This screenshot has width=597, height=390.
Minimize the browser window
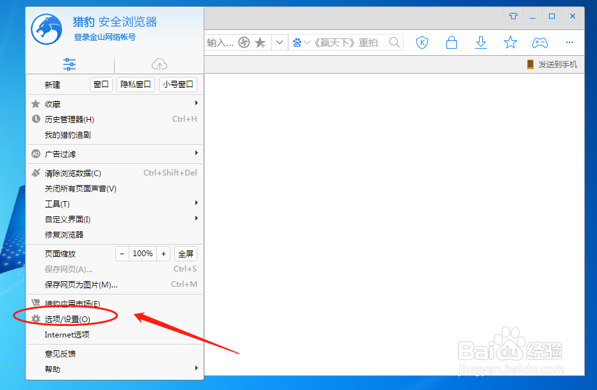[x=533, y=17]
